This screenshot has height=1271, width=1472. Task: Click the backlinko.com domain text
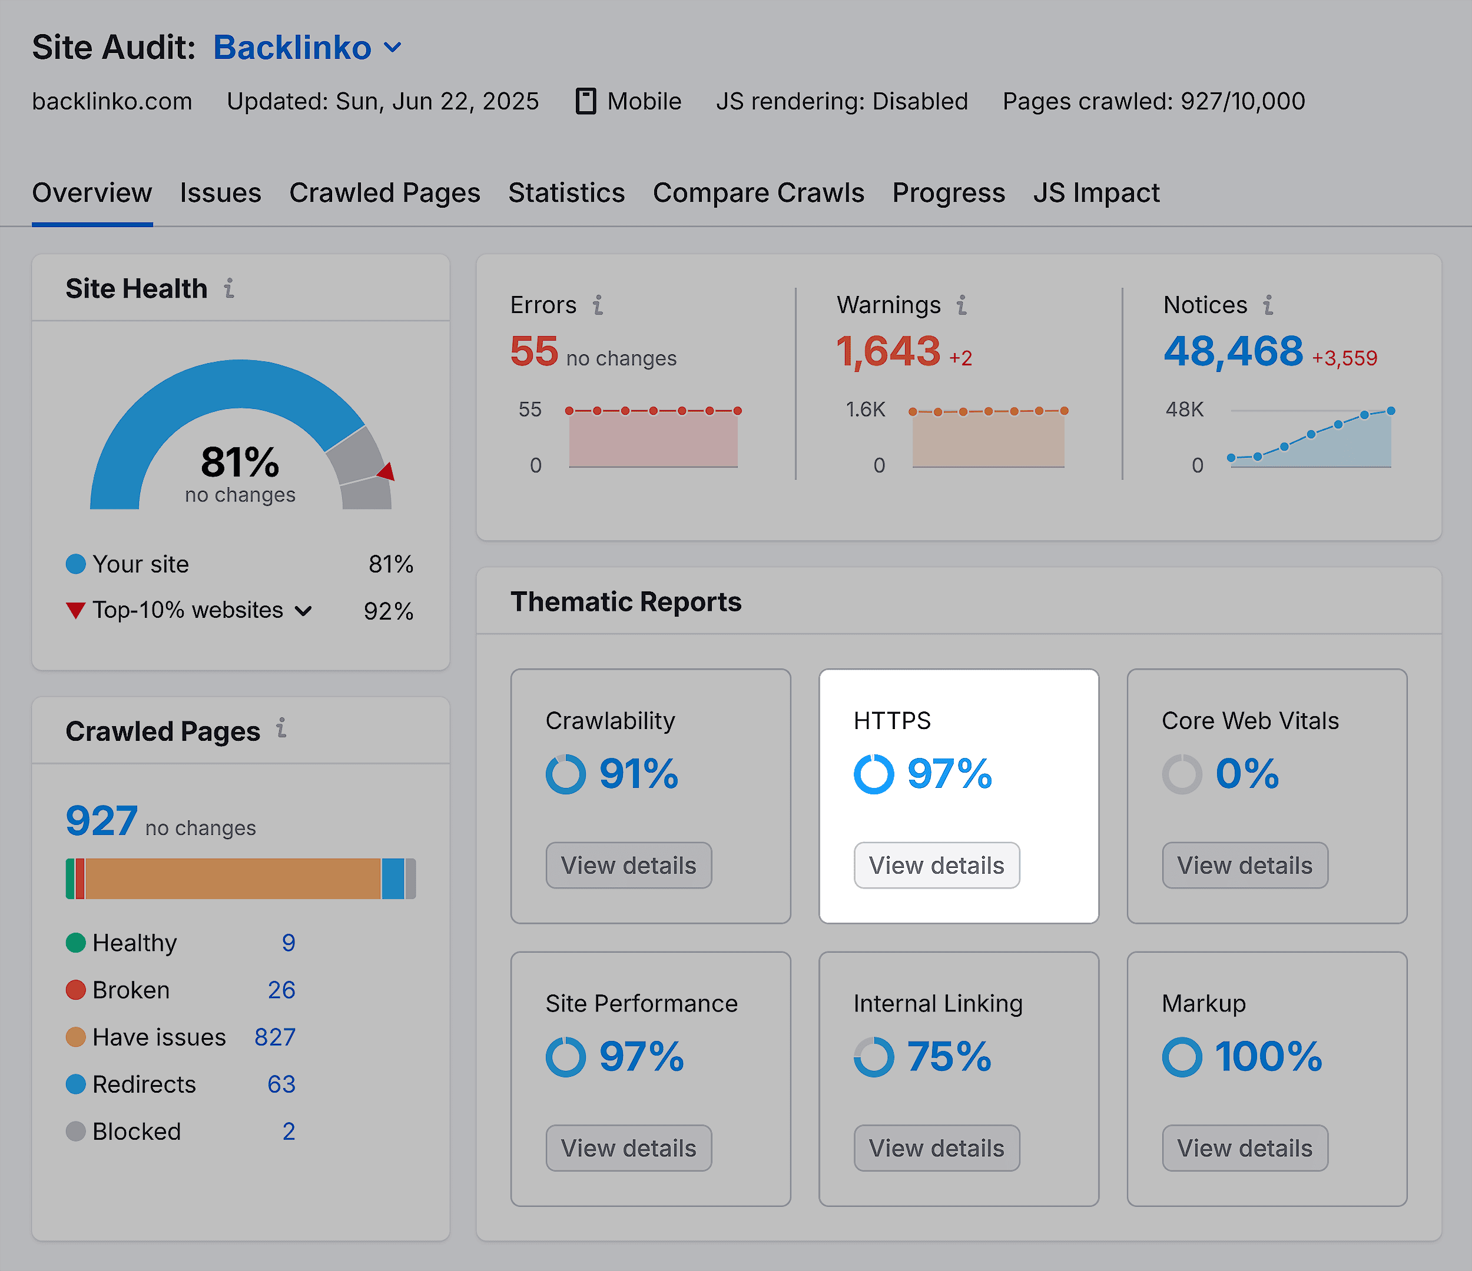(112, 102)
